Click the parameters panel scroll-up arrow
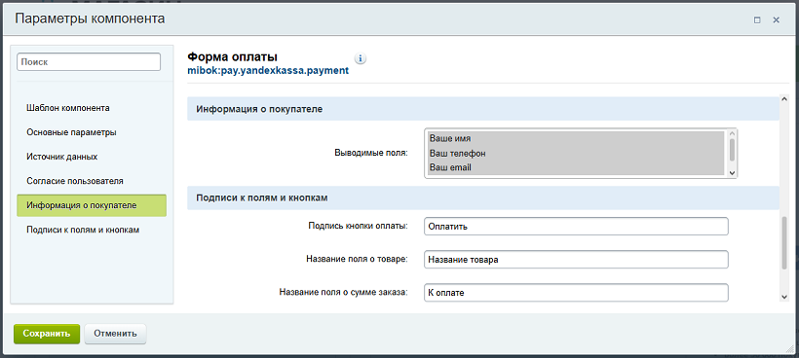This screenshot has width=799, height=358. (784, 100)
